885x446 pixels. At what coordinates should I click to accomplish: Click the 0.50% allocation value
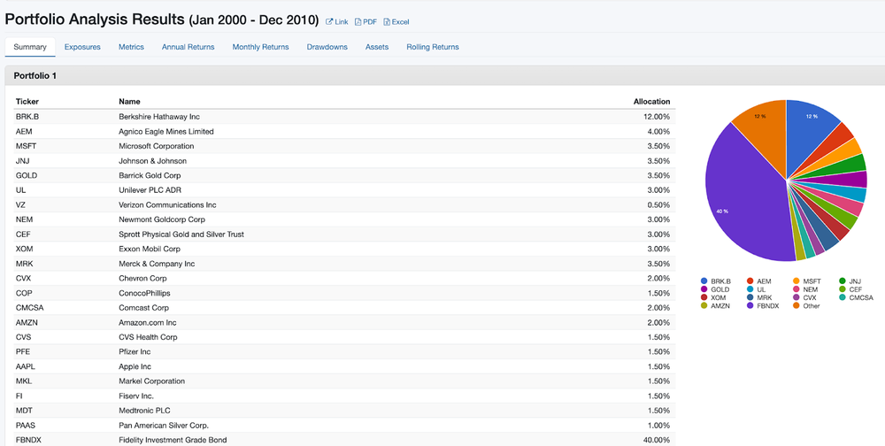click(658, 204)
